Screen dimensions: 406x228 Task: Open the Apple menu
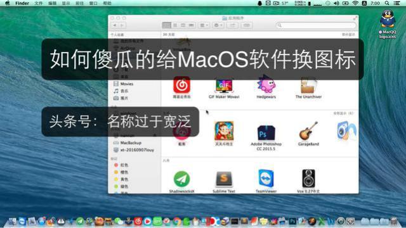7,3
